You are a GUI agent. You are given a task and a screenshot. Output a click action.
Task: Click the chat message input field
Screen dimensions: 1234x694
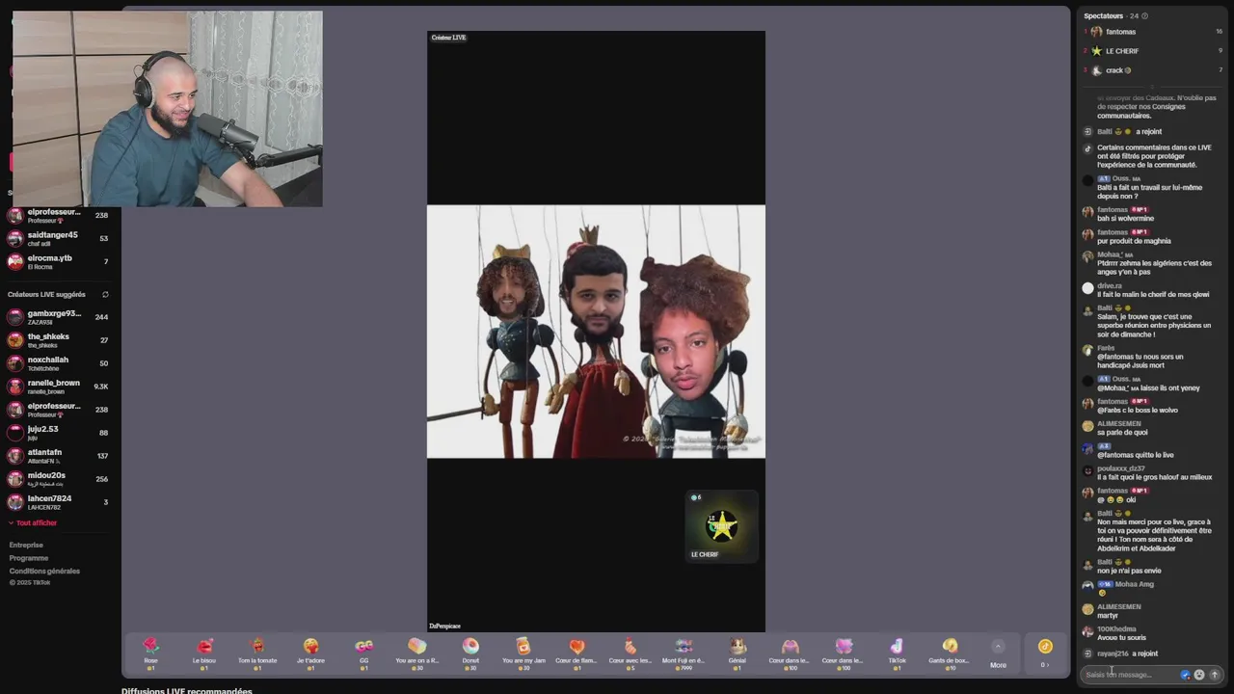pyautogui.click(x=1130, y=675)
